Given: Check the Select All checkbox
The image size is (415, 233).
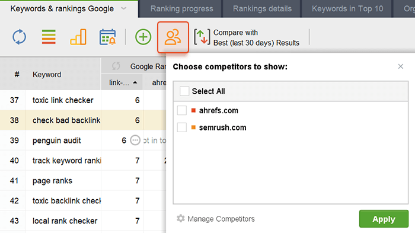Looking at the screenshot, I should [x=184, y=91].
